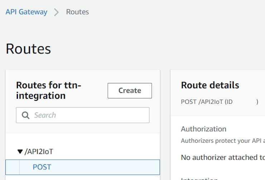This screenshot has width=265, height=180.
Task: Click the empty row beneath POST route
Action: [x=82, y=177]
